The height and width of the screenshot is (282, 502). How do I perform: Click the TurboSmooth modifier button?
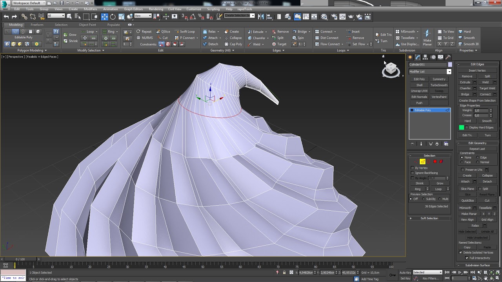pyautogui.click(x=439, y=85)
